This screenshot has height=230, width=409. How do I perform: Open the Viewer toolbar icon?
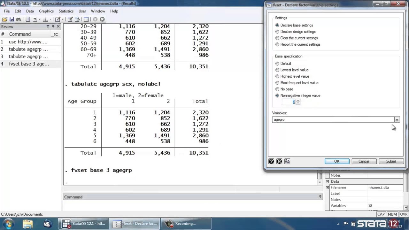35,19
